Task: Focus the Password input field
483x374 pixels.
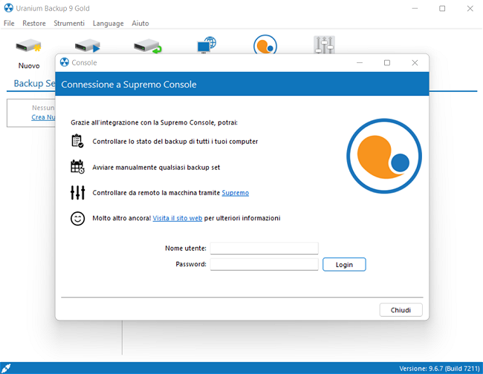Action: (x=265, y=264)
